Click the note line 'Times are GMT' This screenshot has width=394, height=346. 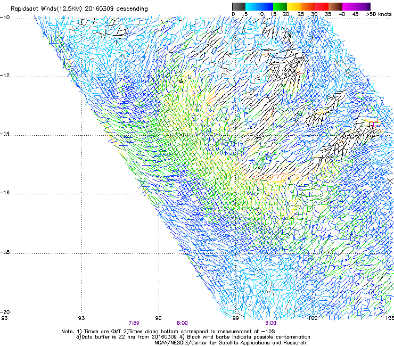(102, 332)
